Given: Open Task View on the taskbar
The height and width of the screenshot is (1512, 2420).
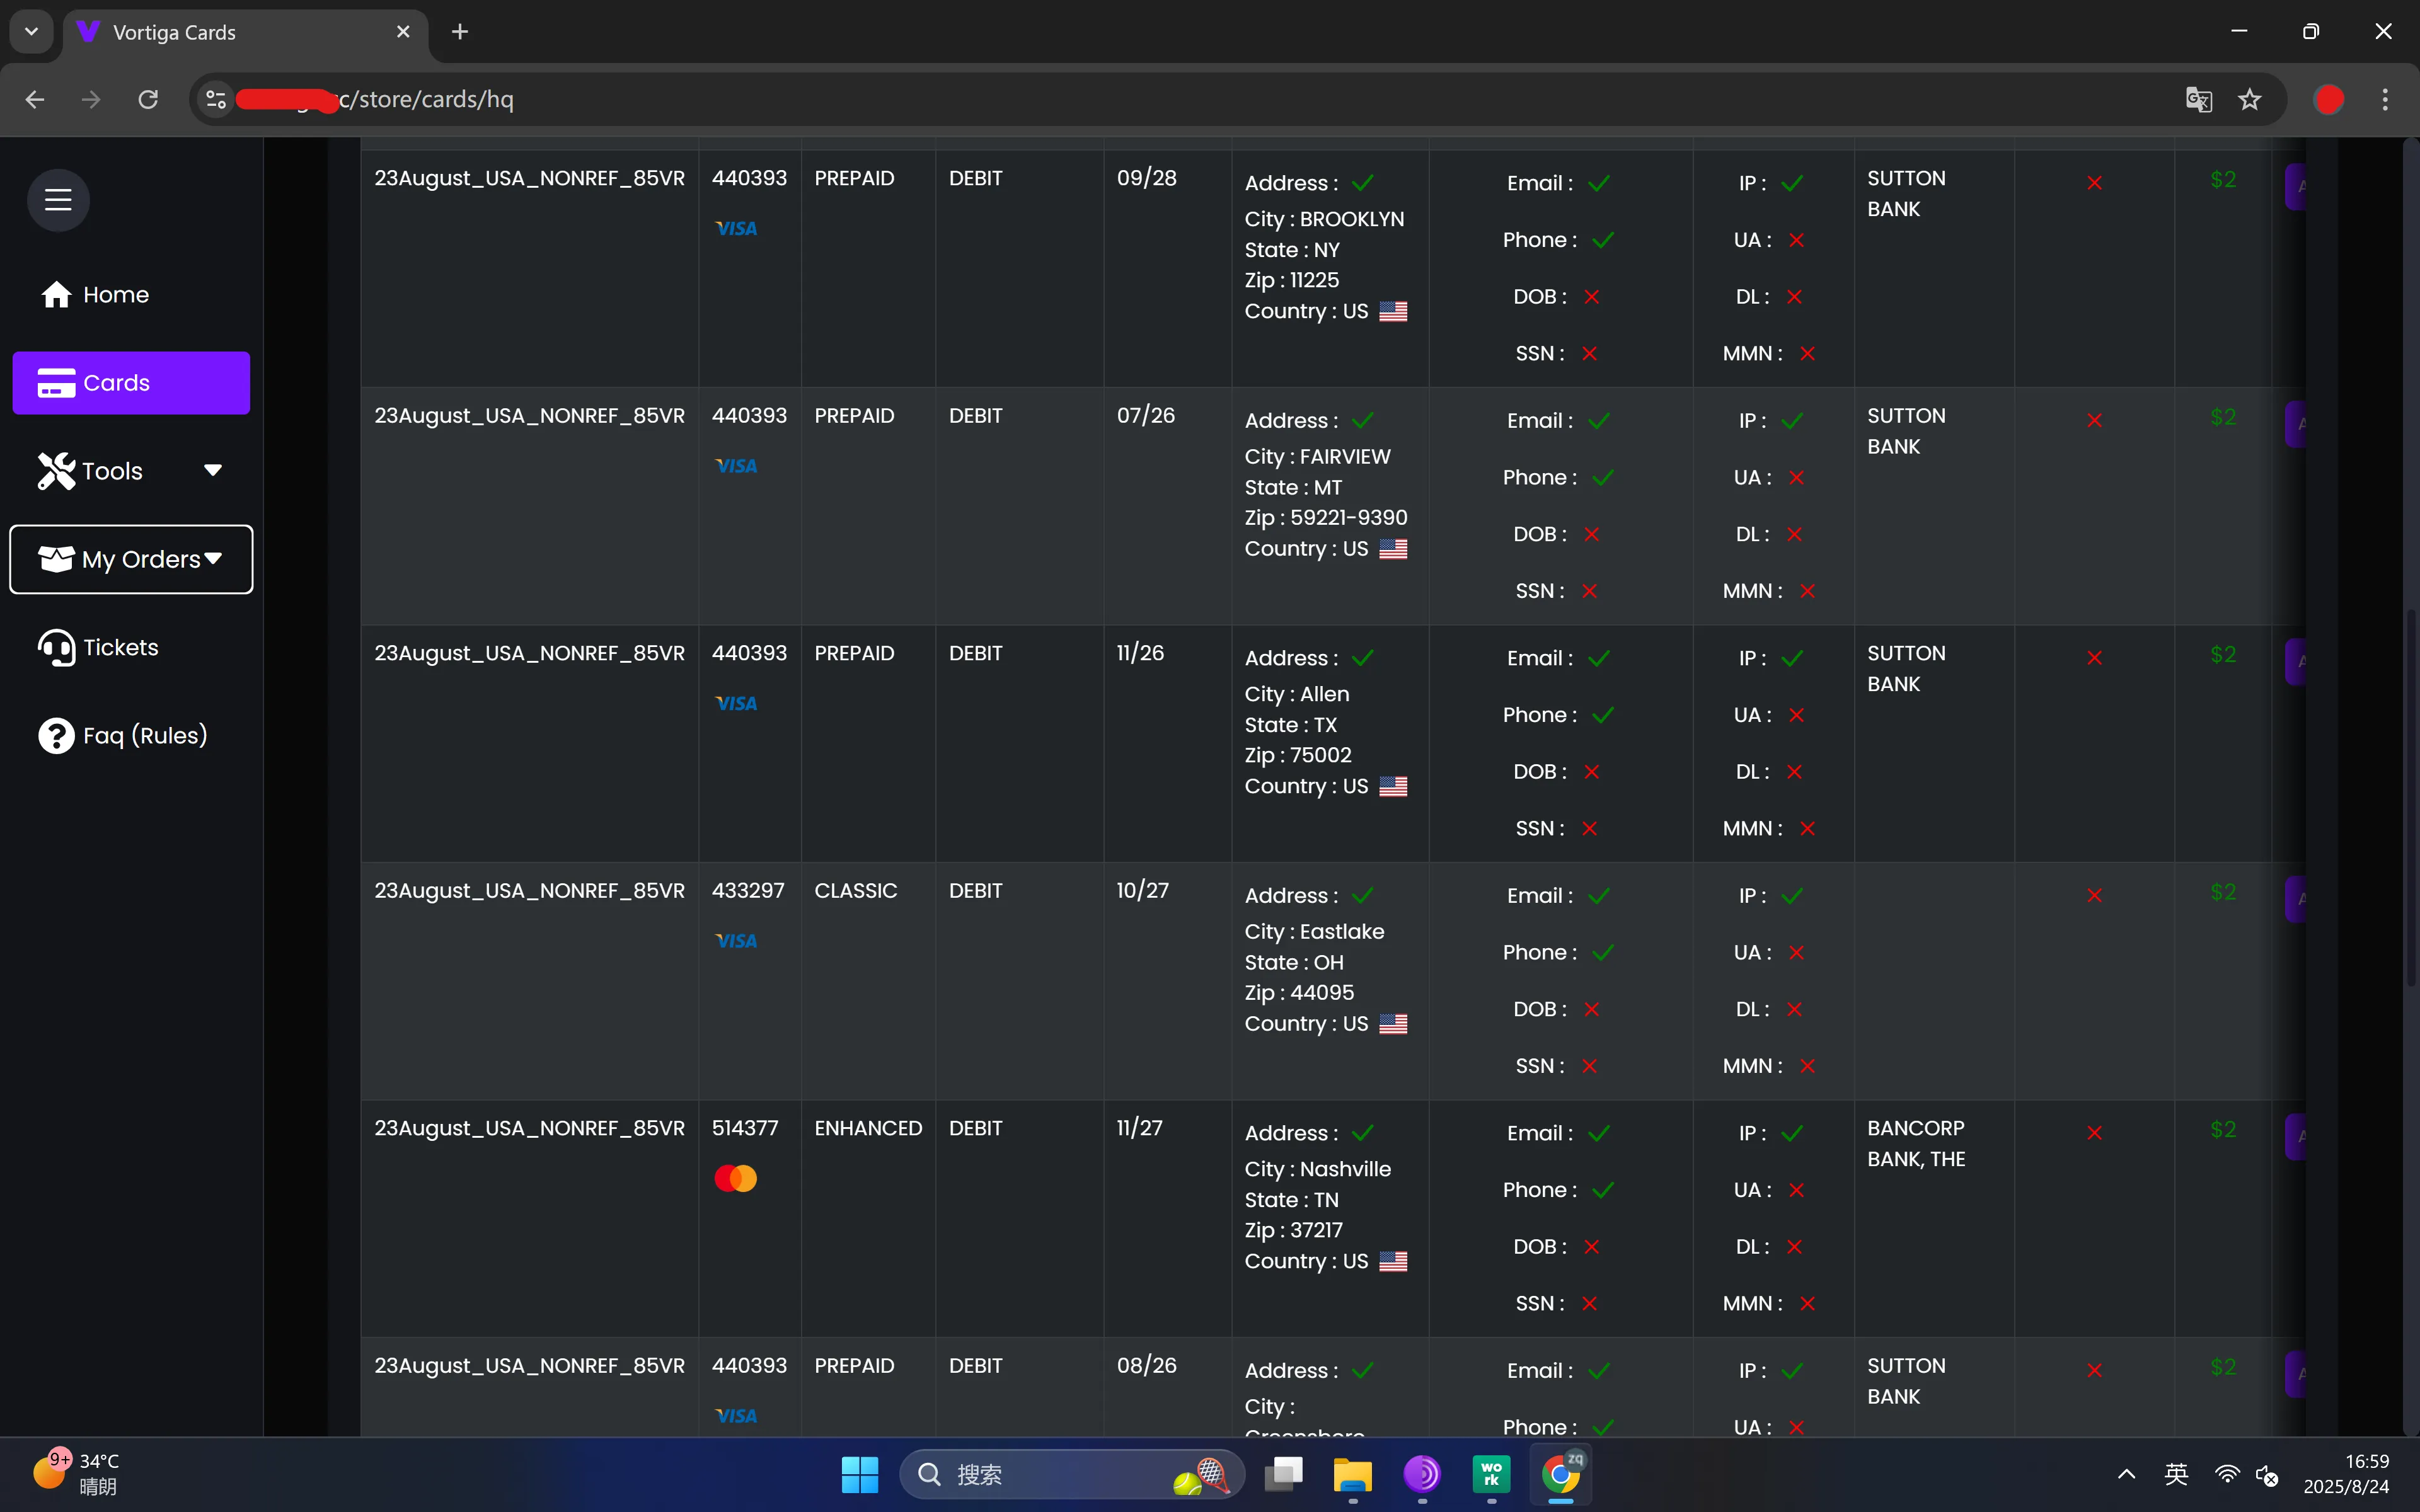Looking at the screenshot, I should 1284,1474.
